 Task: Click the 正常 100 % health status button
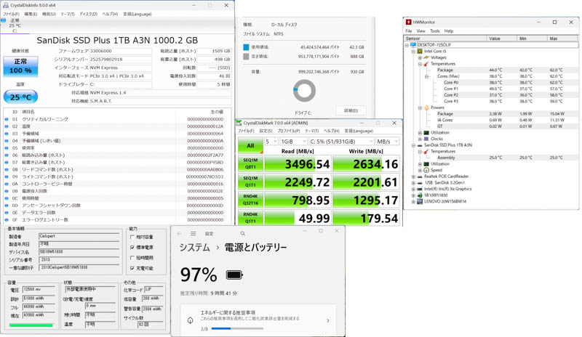pos(21,66)
